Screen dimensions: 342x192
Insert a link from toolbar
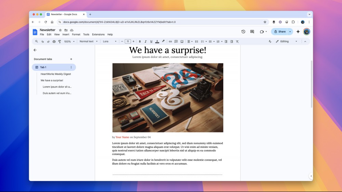(170, 42)
